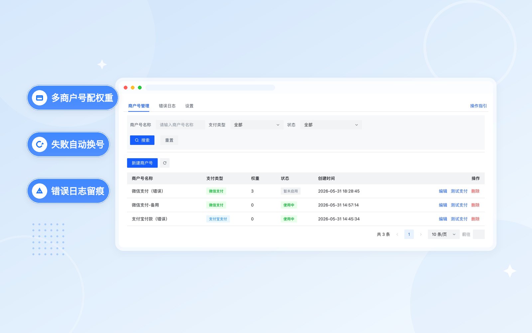Viewport: 532px width, 333px height.
Task: Click the 微信支付-备用 name cell
Action: click(x=145, y=205)
